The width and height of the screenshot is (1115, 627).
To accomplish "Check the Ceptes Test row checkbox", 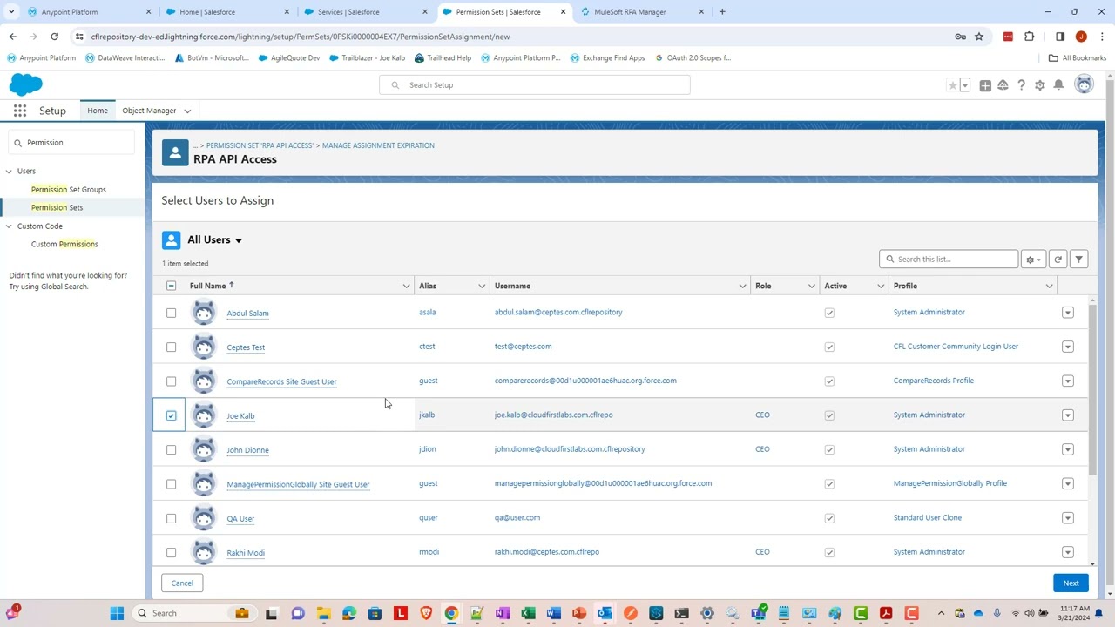I will pyautogui.click(x=171, y=347).
